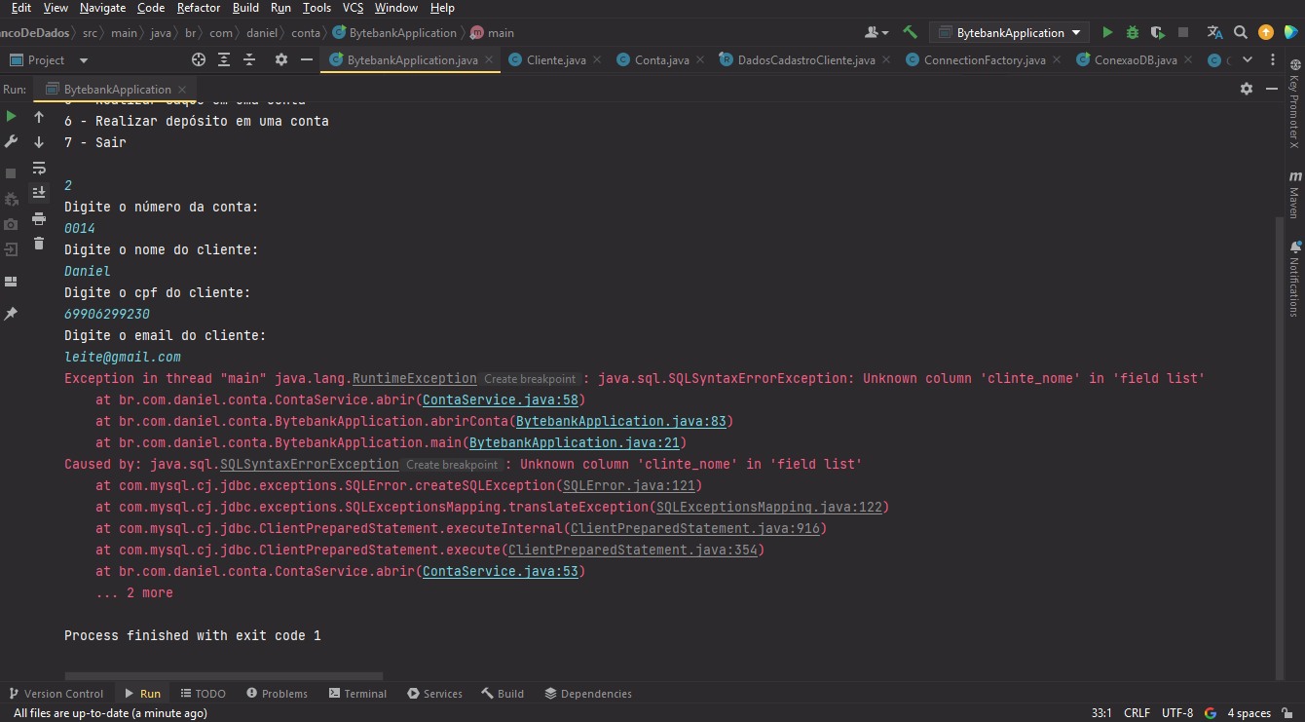Click Create breakpoint next to SQLSyntaxErrorException
The height and width of the screenshot is (722, 1305).
tap(452, 465)
